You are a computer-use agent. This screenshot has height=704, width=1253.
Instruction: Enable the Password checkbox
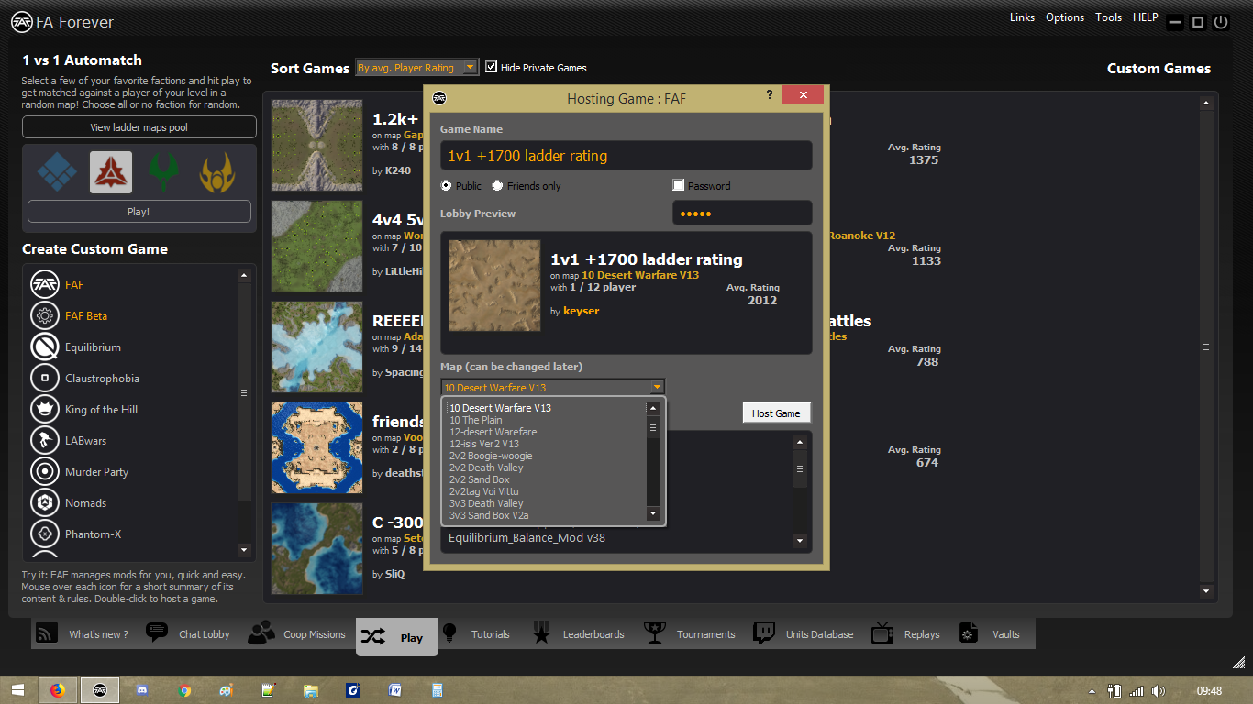pyautogui.click(x=678, y=183)
